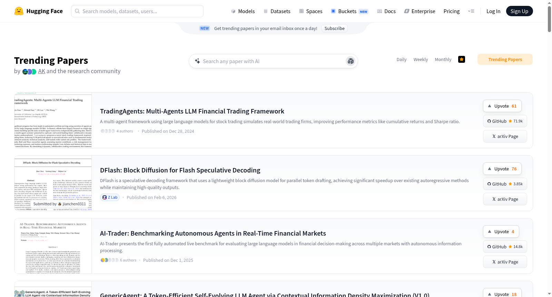
Task: Open the TradingAgents paper thumbnail
Action: (53, 120)
